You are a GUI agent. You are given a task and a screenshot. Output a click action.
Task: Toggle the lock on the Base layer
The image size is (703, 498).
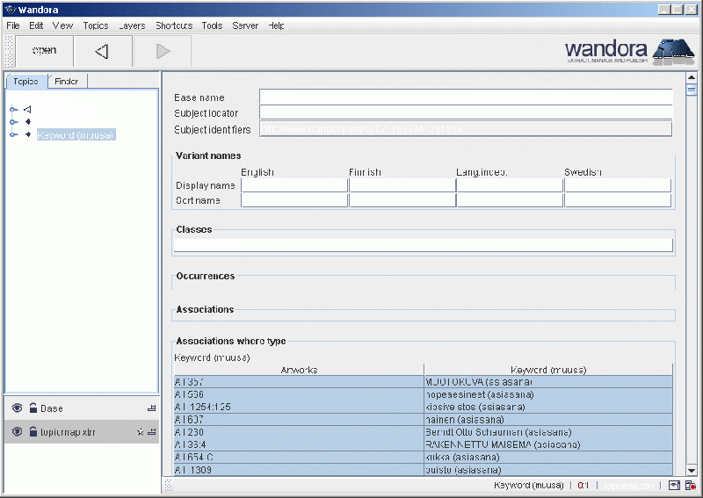[33, 408]
